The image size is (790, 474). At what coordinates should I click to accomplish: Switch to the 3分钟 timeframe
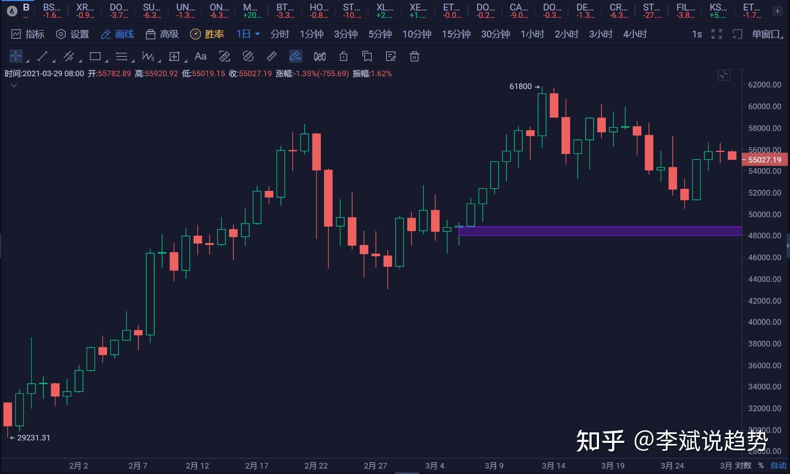point(346,34)
